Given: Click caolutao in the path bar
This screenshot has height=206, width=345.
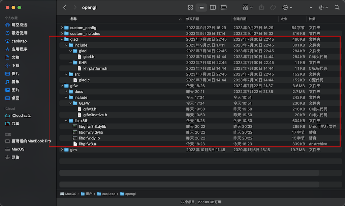Looking at the screenshot, I should point(106,194).
